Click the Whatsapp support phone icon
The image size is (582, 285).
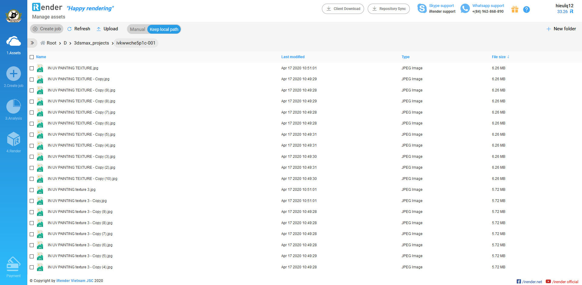point(465,8)
